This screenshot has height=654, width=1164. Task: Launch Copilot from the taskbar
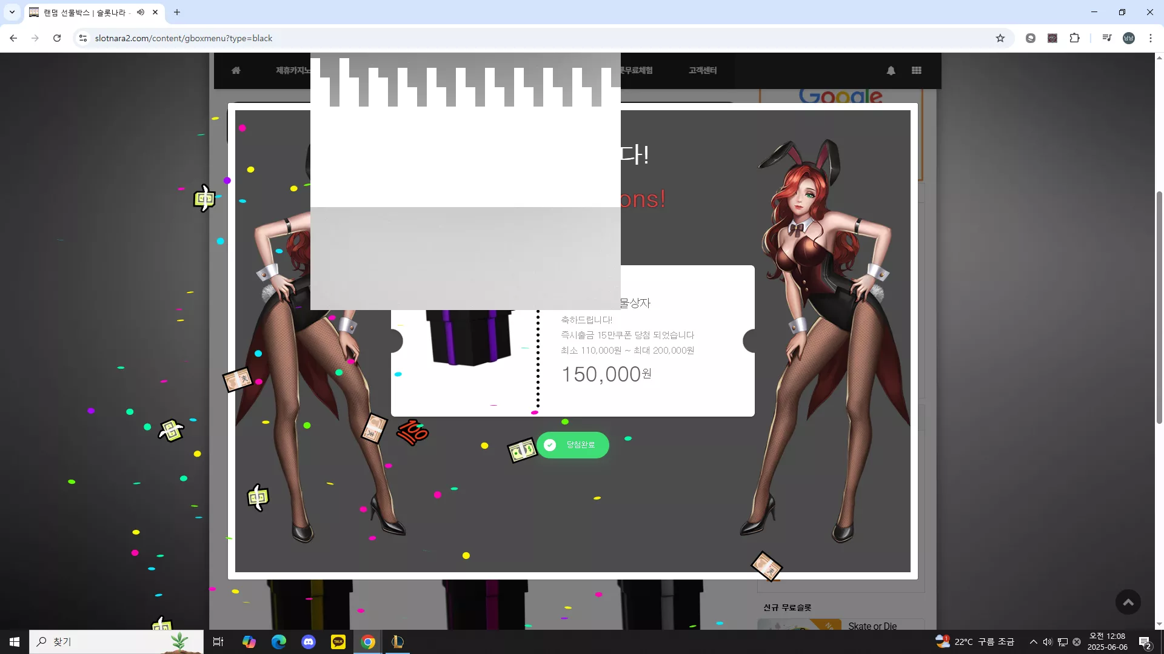click(x=249, y=642)
